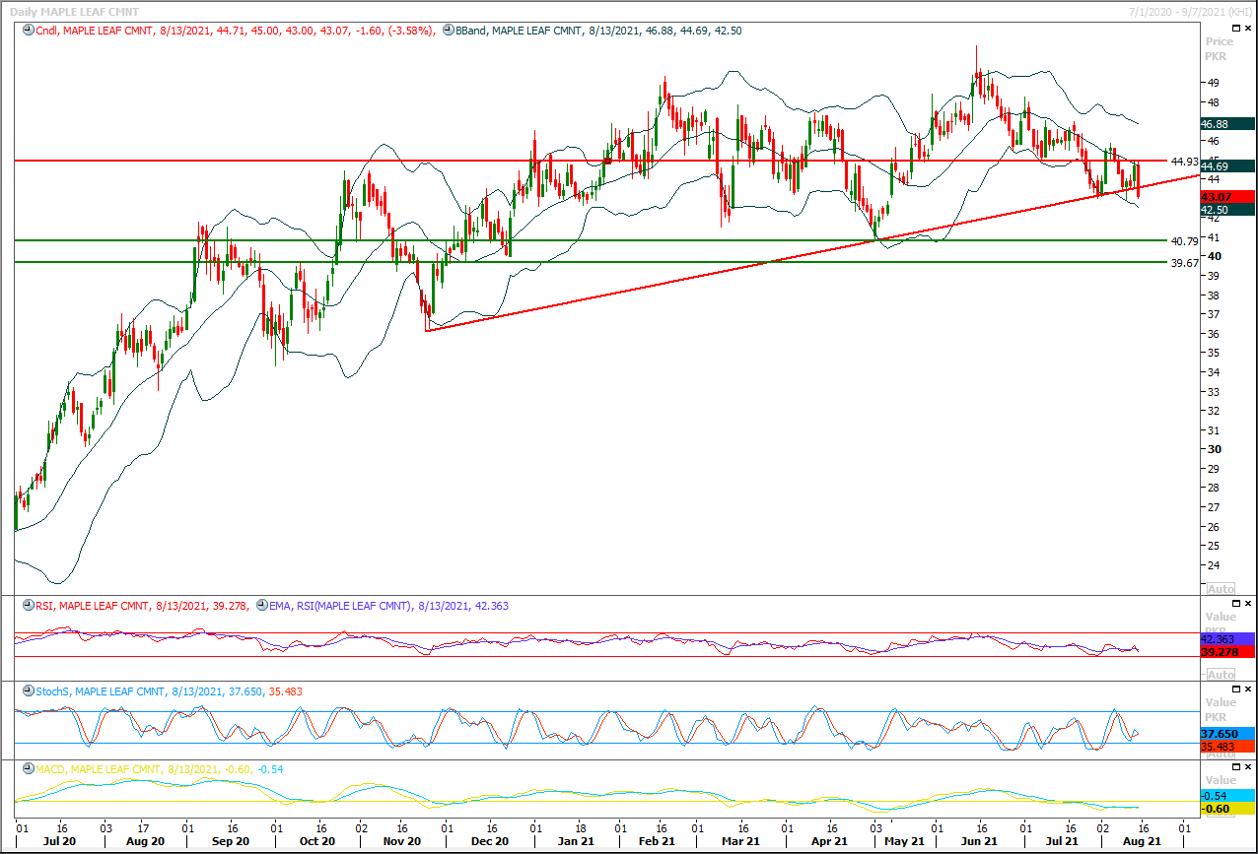Viewport: 1258px width, 854px height.
Task: Click the Nov 20 month label
Action: click(x=402, y=842)
